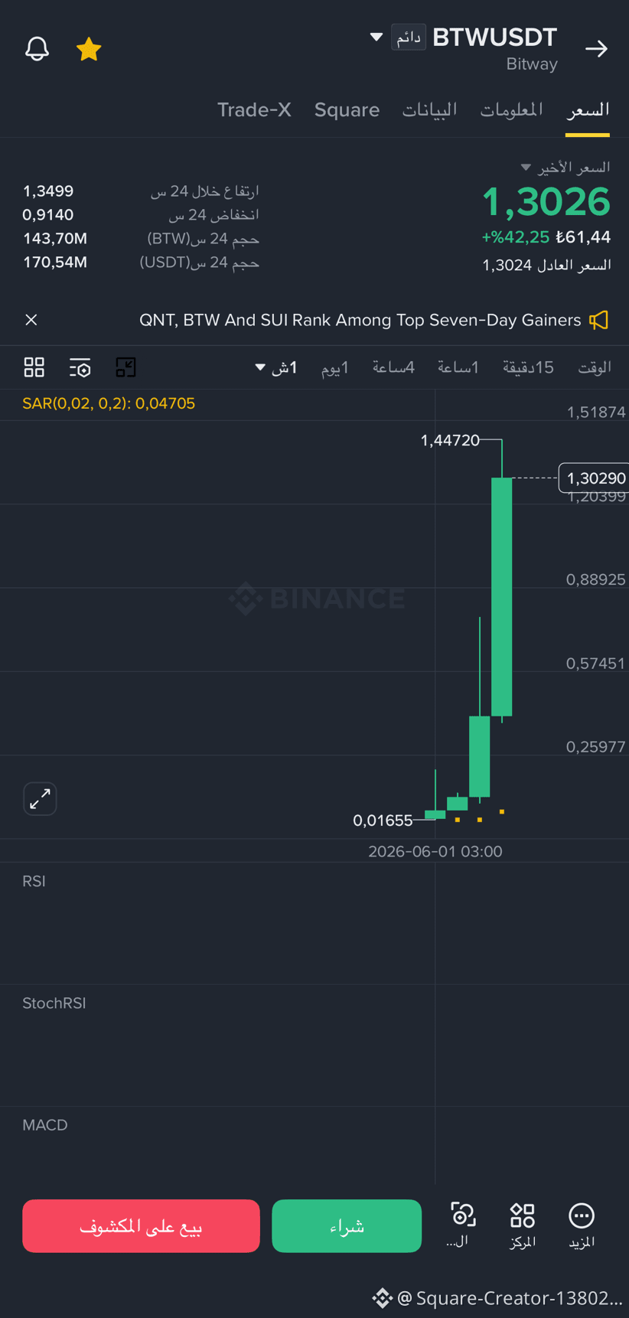The image size is (629, 1318).
Task: Open chart settings icon
Action: [80, 367]
